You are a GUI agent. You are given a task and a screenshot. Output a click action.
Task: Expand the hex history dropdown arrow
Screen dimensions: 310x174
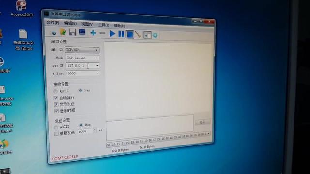tap(208, 134)
